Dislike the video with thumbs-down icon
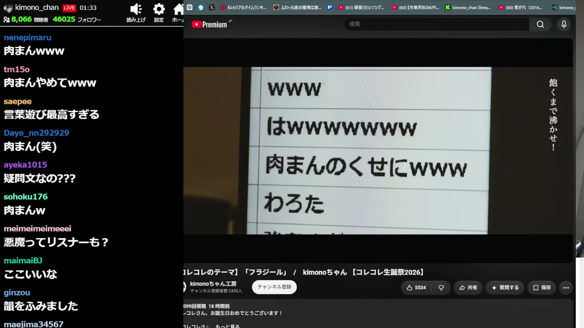This screenshot has width=584, height=328. [441, 287]
